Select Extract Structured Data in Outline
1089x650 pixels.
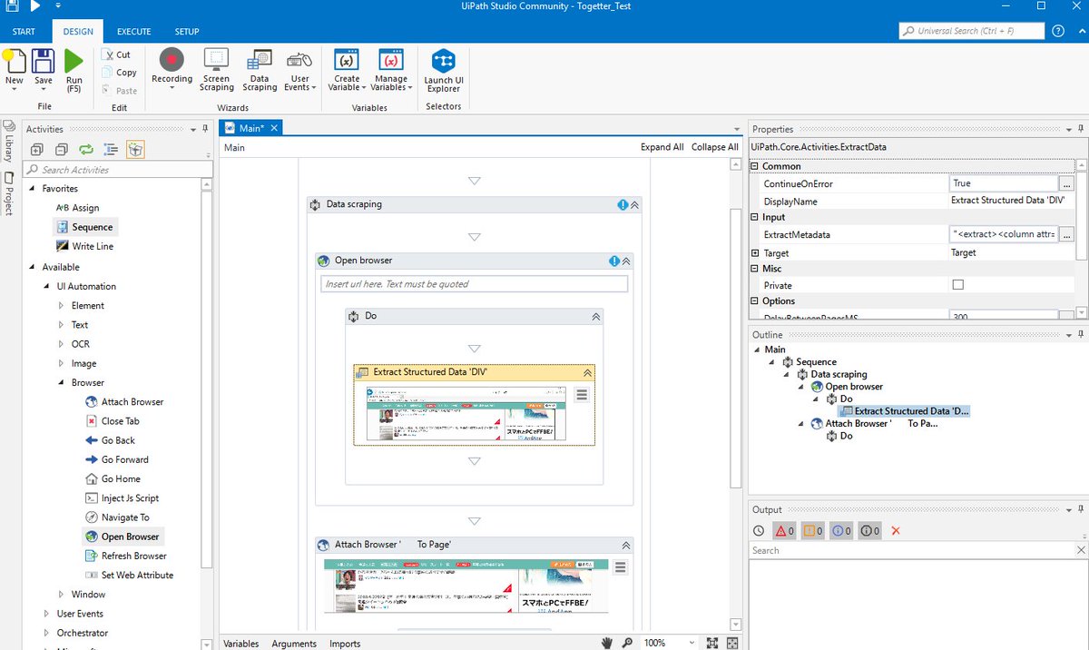click(906, 411)
